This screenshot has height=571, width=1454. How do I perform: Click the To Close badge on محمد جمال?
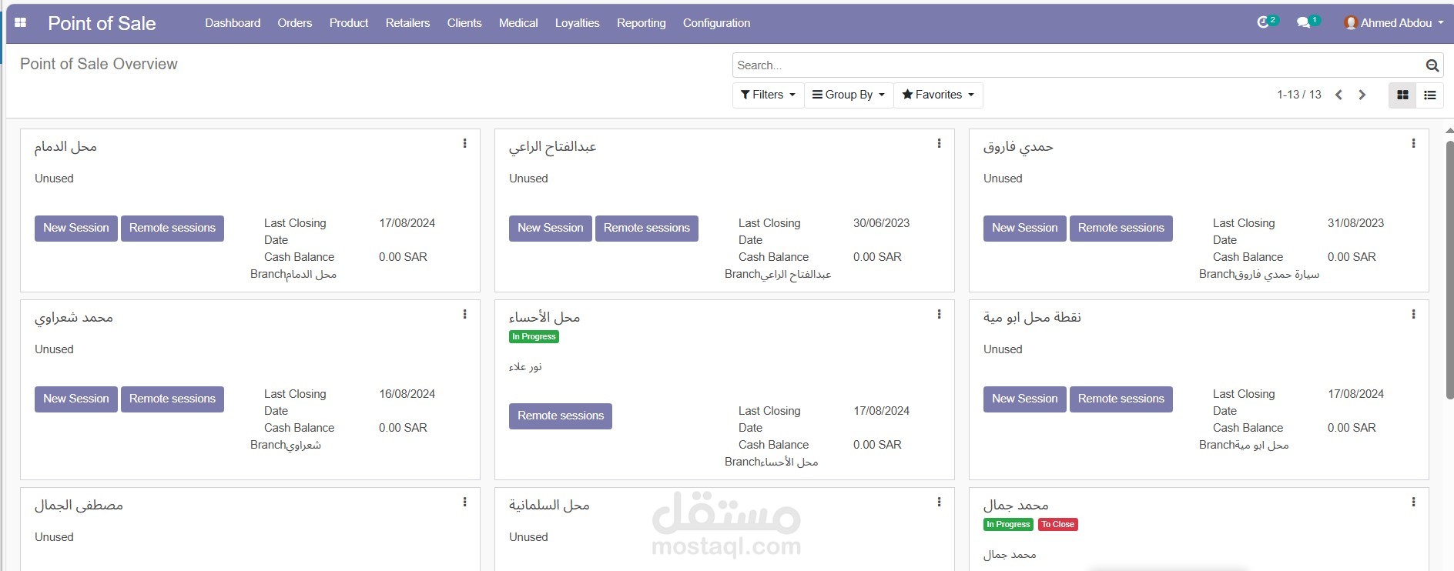tap(1058, 524)
